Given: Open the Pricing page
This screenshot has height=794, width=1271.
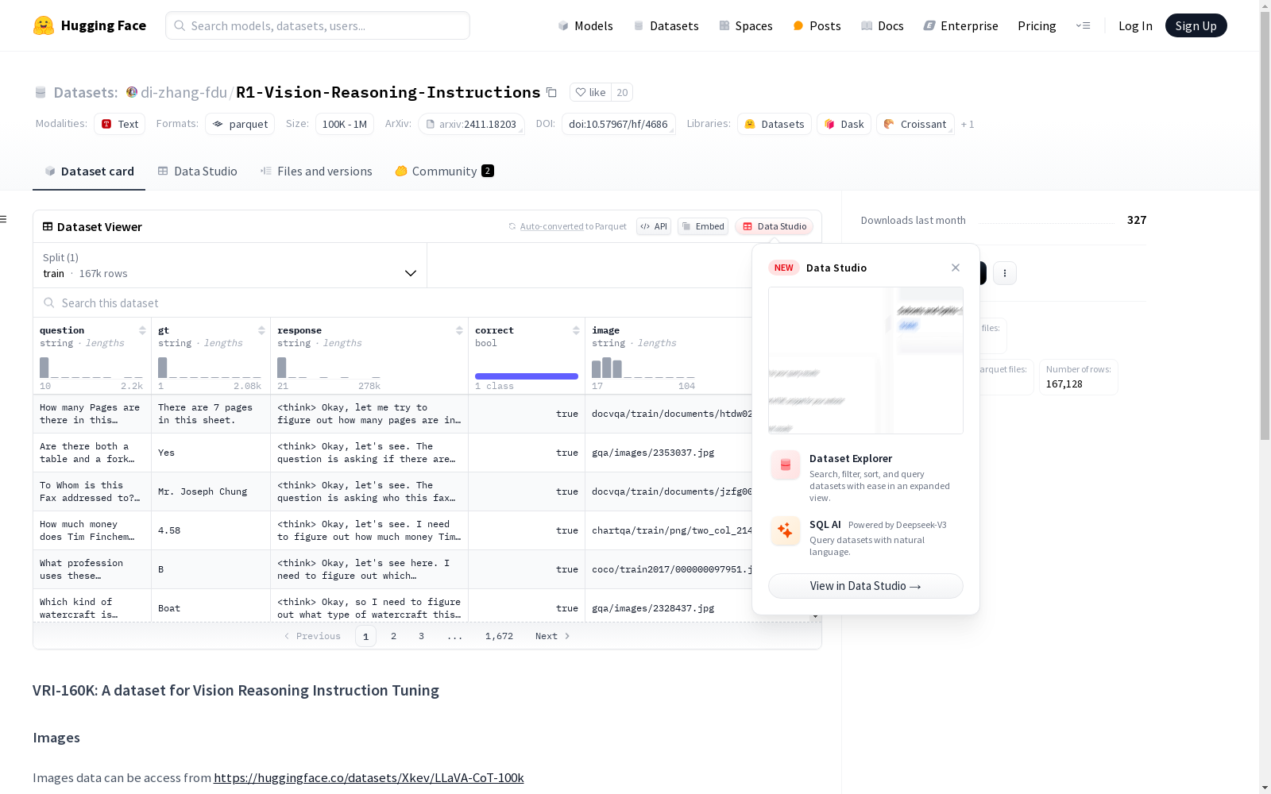Looking at the screenshot, I should coord(1037,25).
